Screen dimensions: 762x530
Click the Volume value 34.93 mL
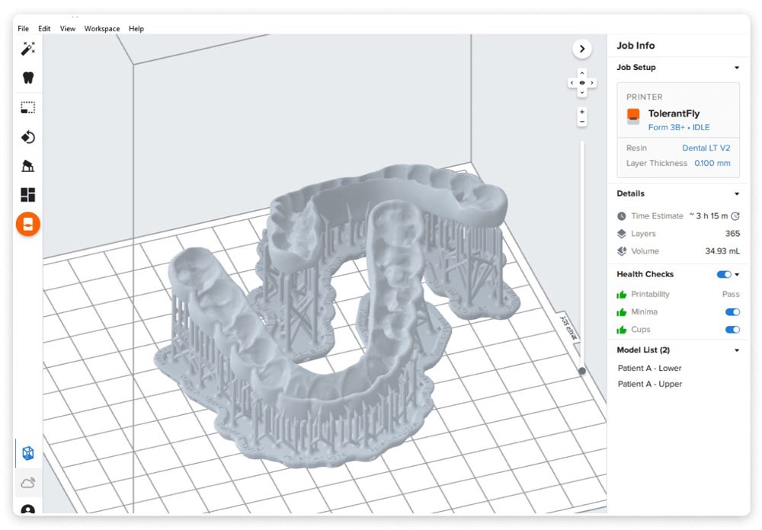[x=722, y=251]
